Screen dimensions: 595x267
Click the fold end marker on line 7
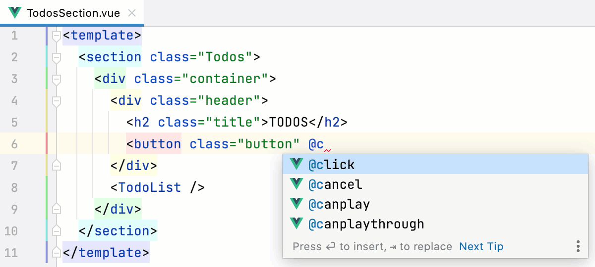click(57, 166)
